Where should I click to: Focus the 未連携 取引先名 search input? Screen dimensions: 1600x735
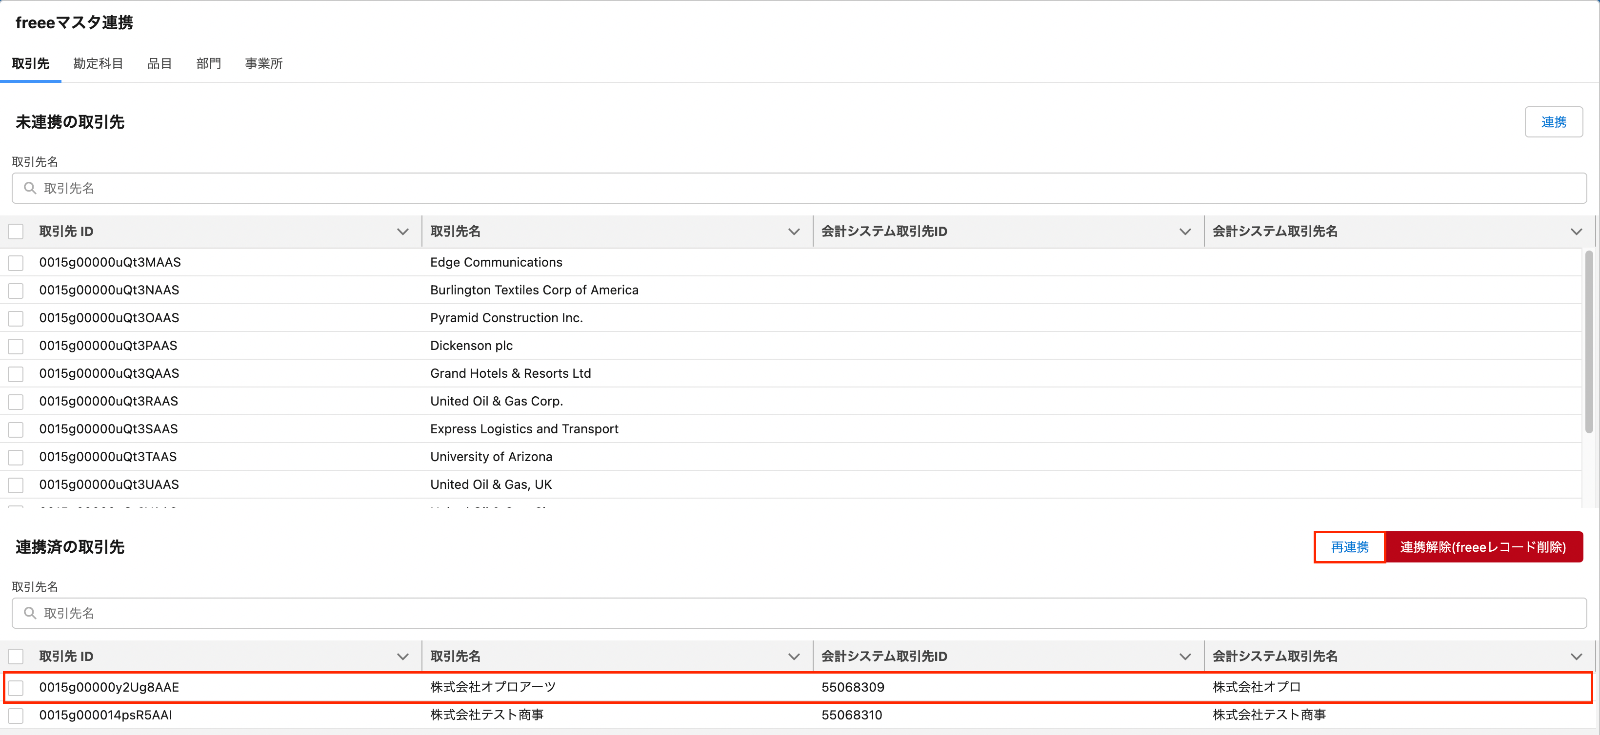[x=799, y=188]
